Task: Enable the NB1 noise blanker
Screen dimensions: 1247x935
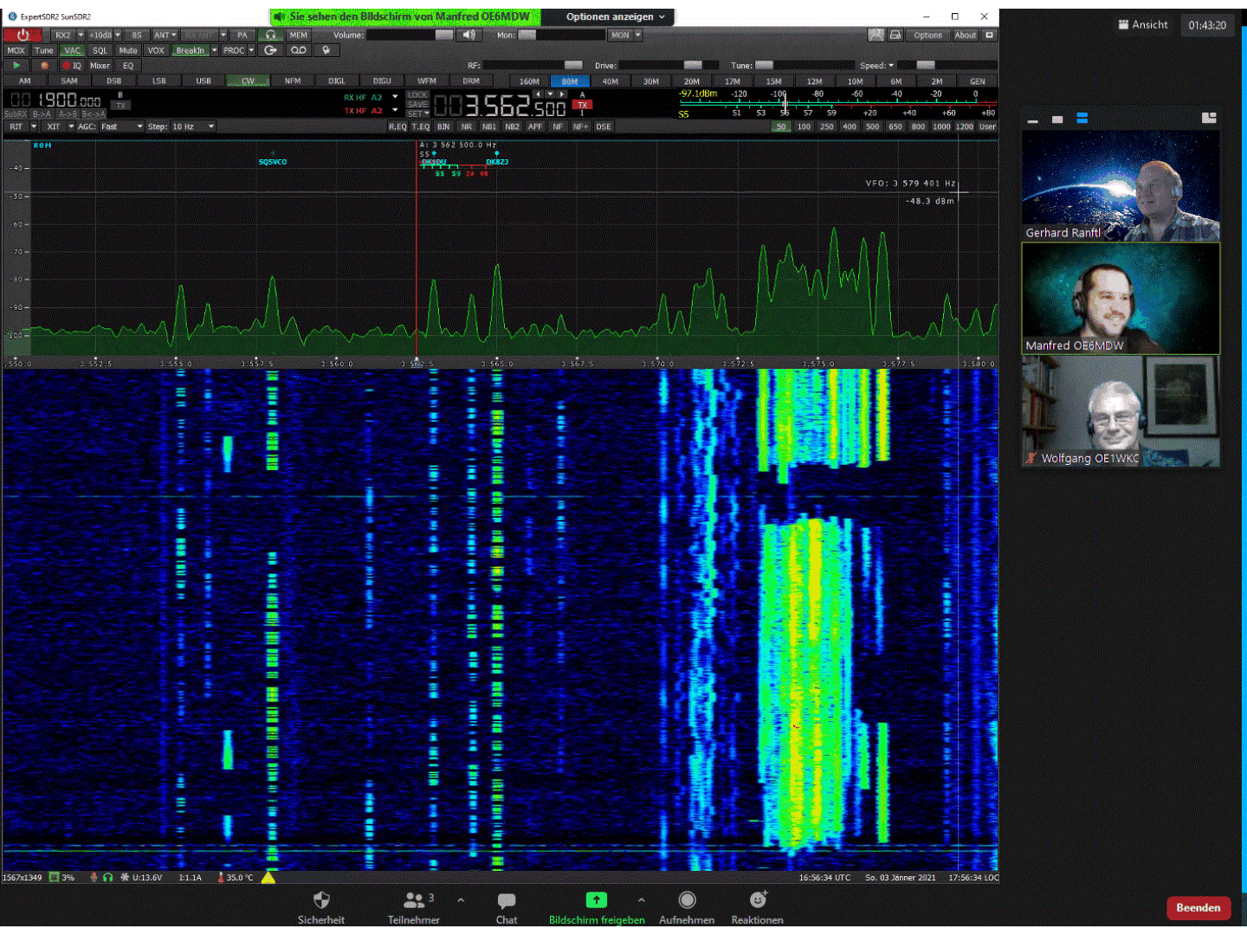Action: tap(489, 126)
